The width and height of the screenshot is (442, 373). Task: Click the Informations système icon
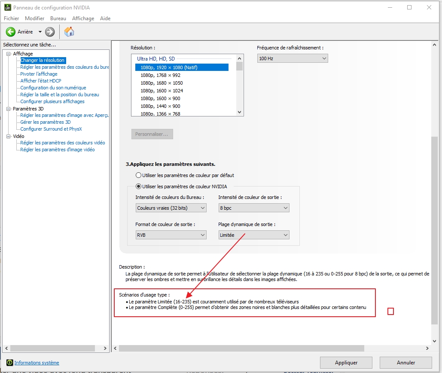(x=9, y=363)
